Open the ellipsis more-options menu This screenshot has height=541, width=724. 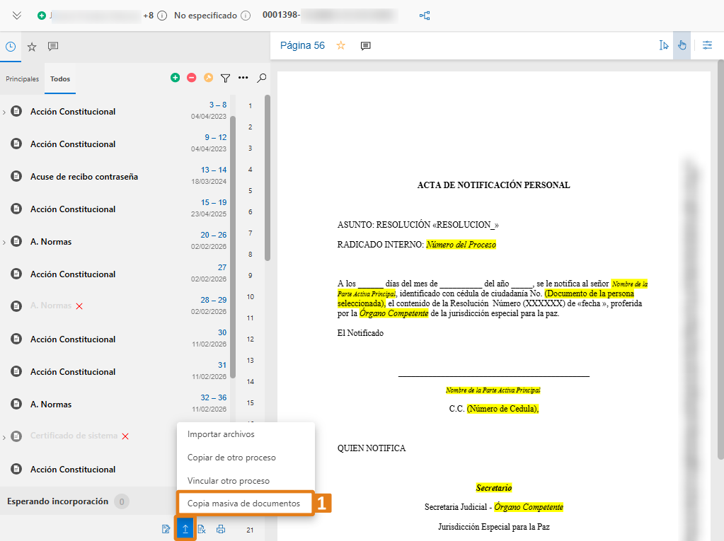[x=244, y=78]
